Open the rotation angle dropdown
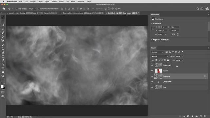This screenshot has height=118, width=210. point(166,34)
